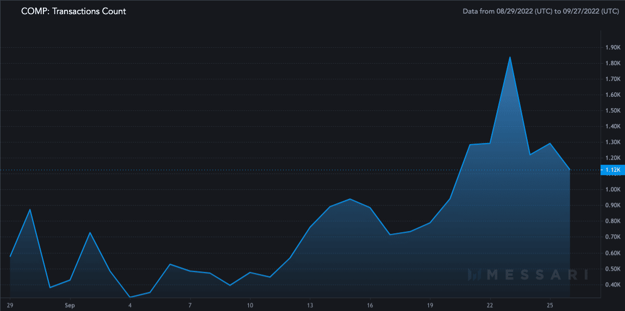
Task: Select the 13 date on time axis
Action: pyautogui.click(x=310, y=305)
